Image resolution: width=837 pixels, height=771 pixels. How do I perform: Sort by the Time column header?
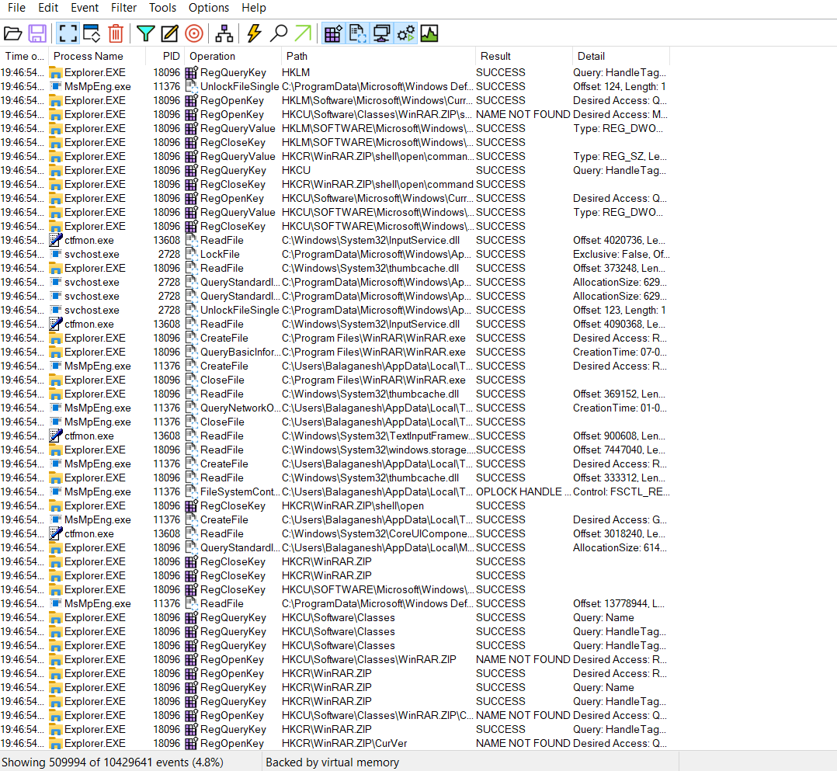[x=25, y=56]
